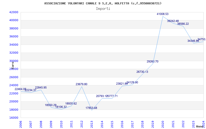Click data label 20777.71

[112, 96]
